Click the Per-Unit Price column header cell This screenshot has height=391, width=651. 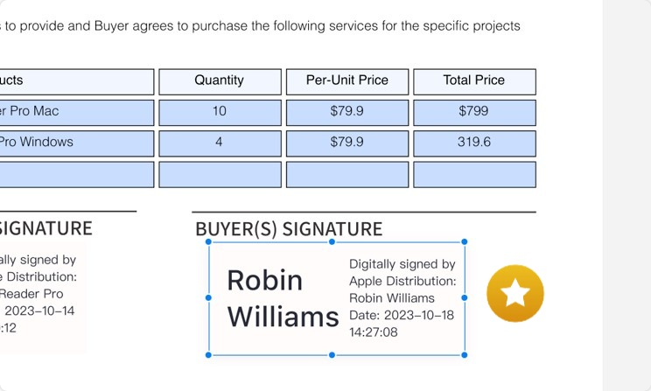pyautogui.click(x=347, y=81)
